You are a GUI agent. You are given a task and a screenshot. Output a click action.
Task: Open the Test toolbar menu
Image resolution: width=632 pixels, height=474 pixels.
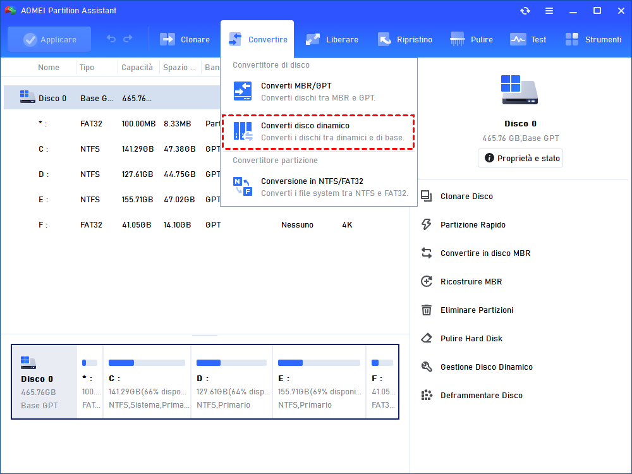click(x=528, y=39)
